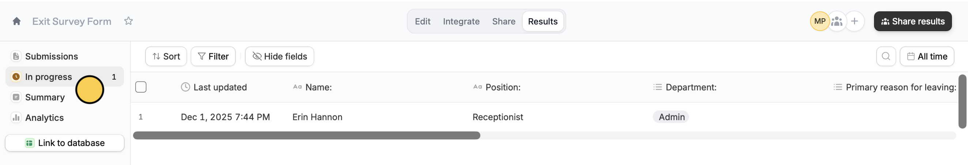Open the search icon in results toolbar

pos(886,56)
